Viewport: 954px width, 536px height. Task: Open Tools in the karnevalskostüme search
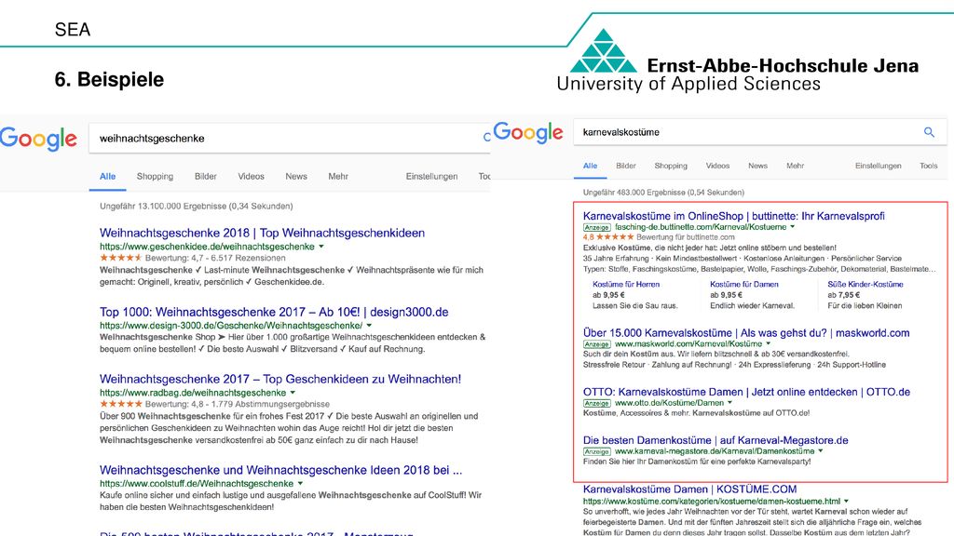(929, 166)
